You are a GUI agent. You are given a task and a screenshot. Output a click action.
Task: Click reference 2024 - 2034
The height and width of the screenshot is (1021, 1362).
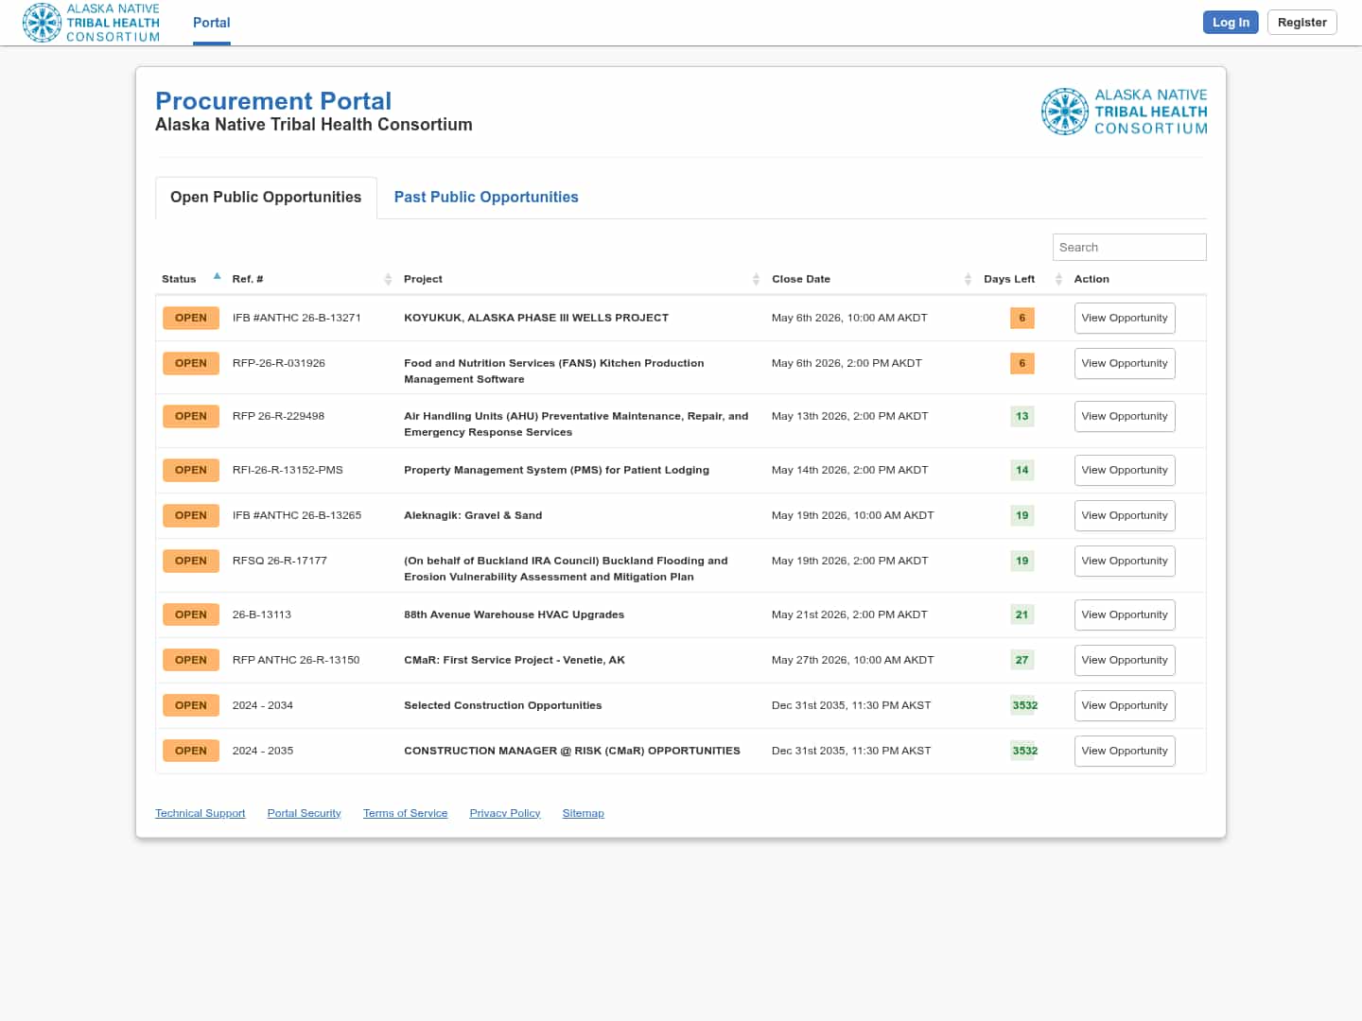pos(263,705)
